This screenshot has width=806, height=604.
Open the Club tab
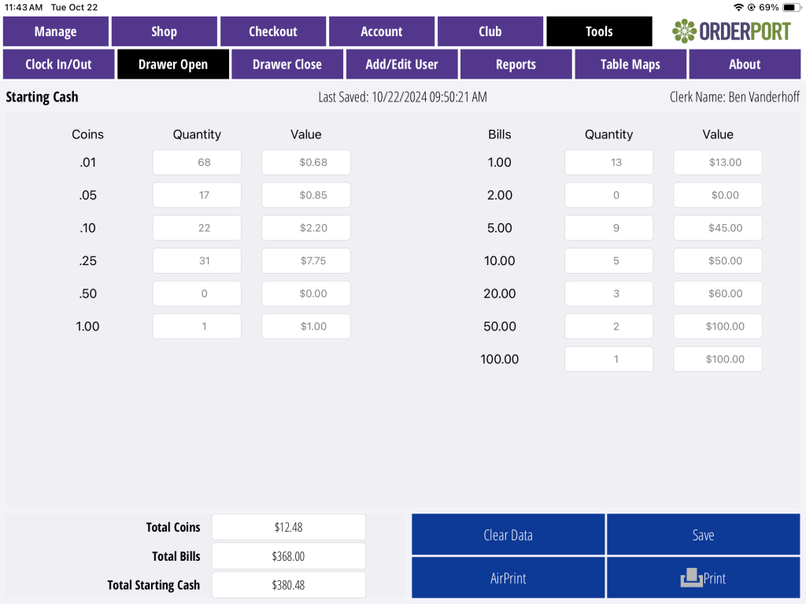click(490, 31)
